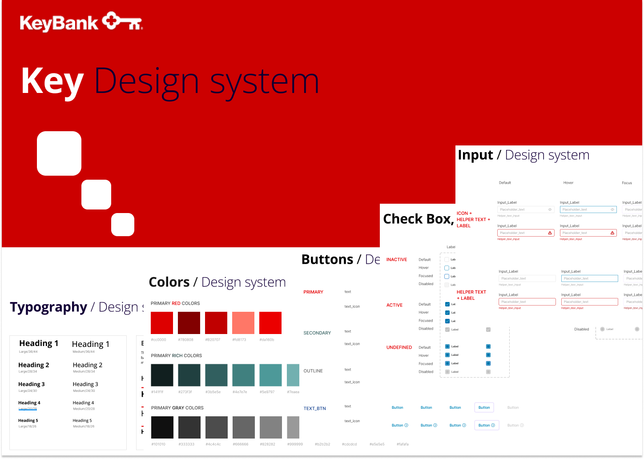The width and height of the screenshot is (644, 459).
Task: Click the bold Heading 1 Large text sample
Action: tap(39, 343)
